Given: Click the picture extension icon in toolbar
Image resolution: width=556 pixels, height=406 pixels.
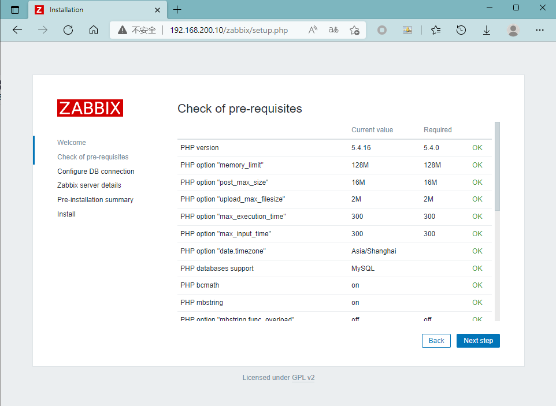Looking at the screenshot, I should coord(407,30).
